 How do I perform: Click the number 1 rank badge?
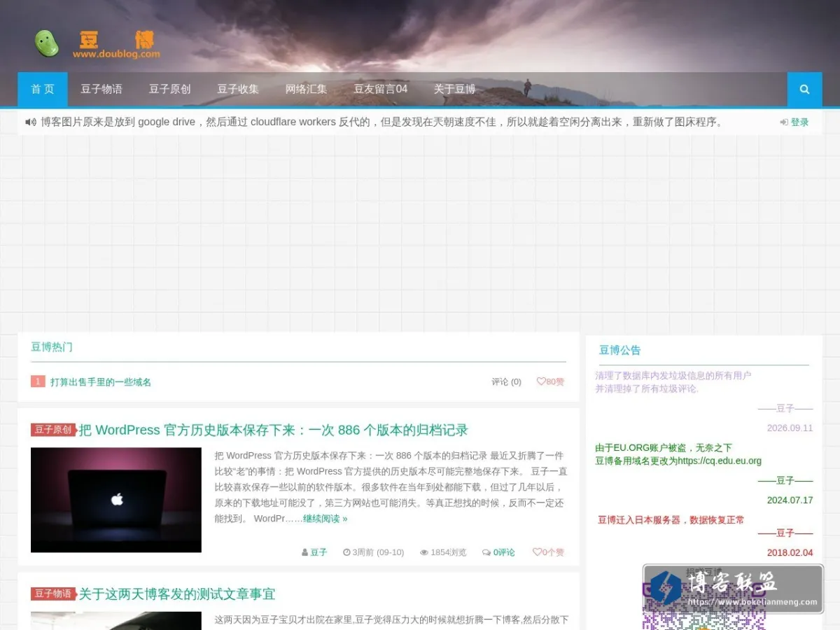(x=38, y=381)
